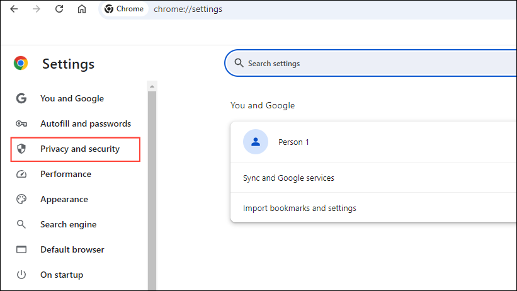Viewport: 517px width, 291px height.
Task: Click the palette icon for Appearance
Action: 21,199
